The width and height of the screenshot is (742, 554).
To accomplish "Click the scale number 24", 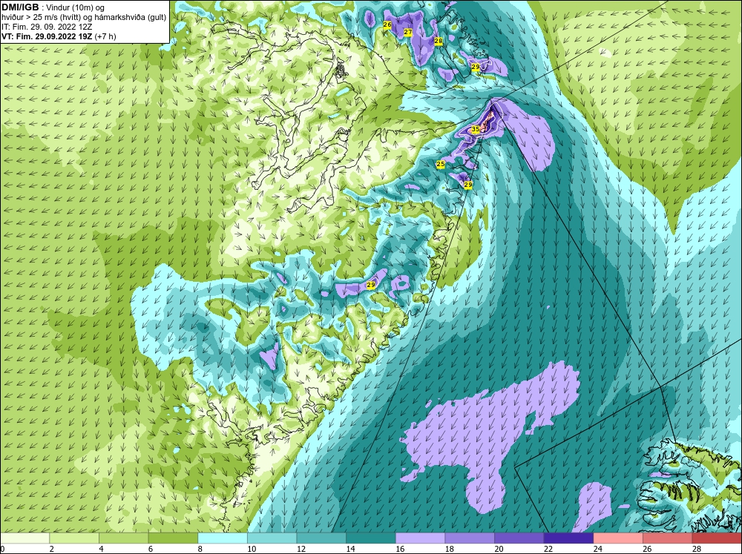I will coord(597,549).
